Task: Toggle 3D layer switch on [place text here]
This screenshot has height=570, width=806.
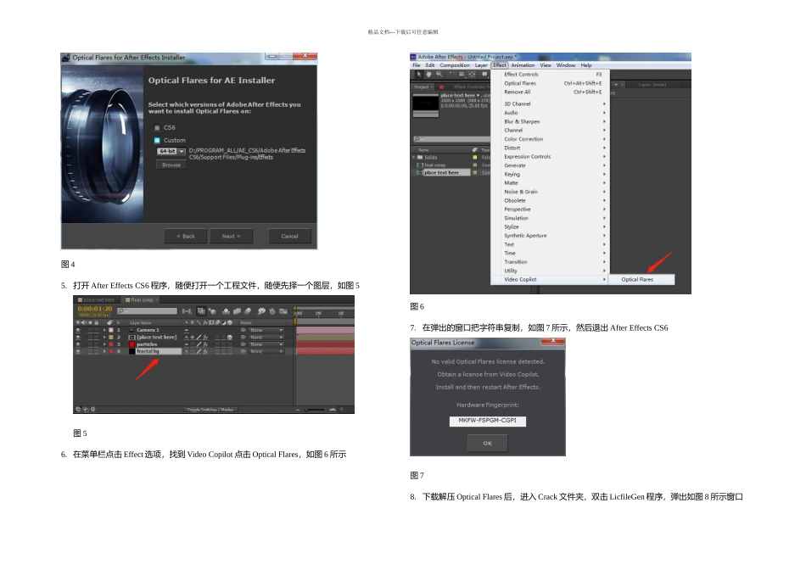Action: pos(229,338)
